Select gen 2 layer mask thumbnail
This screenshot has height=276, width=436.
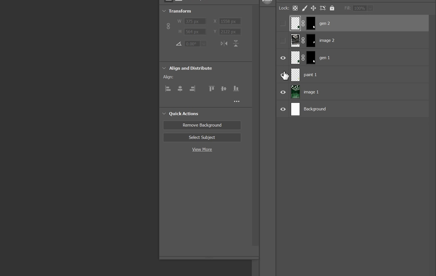pos(311,24)
